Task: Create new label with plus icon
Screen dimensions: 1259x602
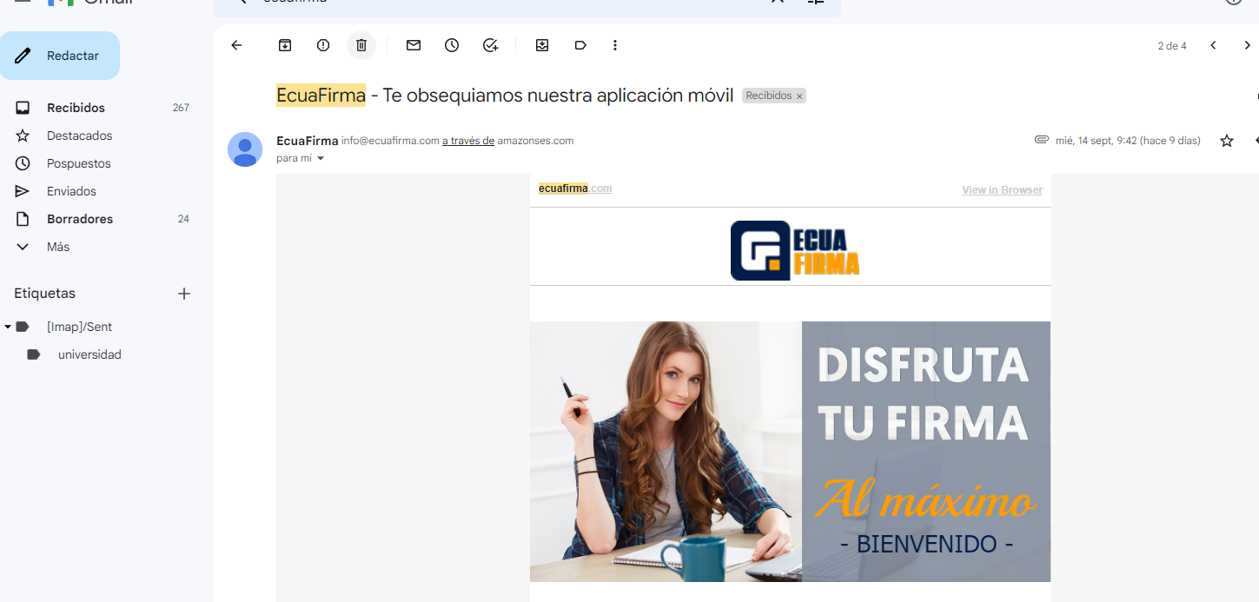Action: click(x=184, y=294)
